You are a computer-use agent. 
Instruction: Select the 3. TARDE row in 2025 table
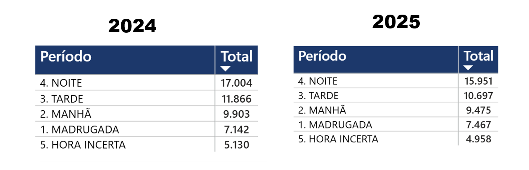coord(396,95)
